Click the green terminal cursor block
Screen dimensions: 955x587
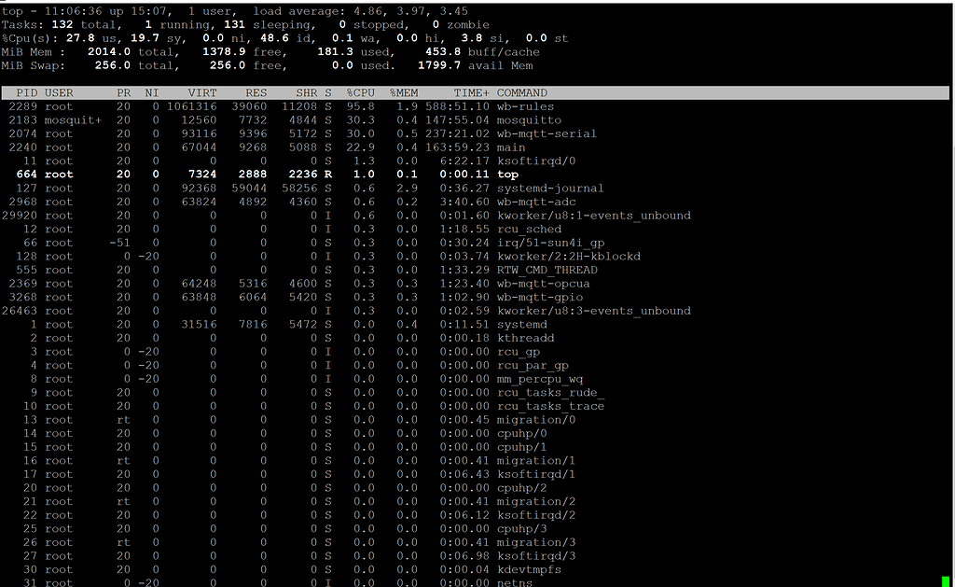tap(946, 581)
